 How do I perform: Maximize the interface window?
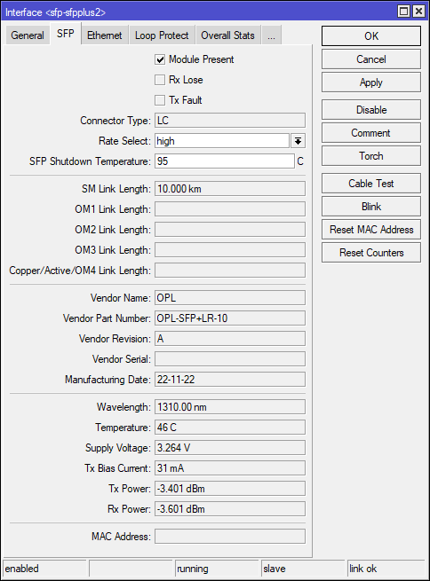(x=403, y=12)
